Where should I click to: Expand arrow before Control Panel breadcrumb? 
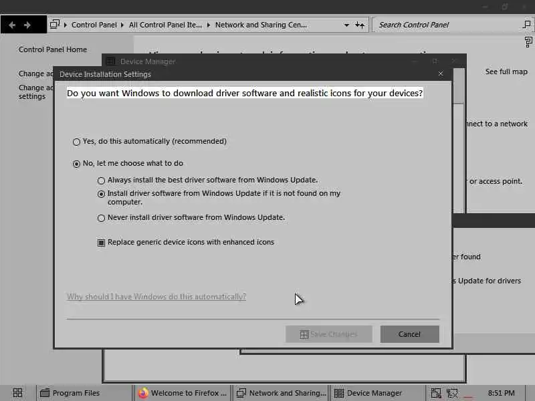(x=65, y=25)
